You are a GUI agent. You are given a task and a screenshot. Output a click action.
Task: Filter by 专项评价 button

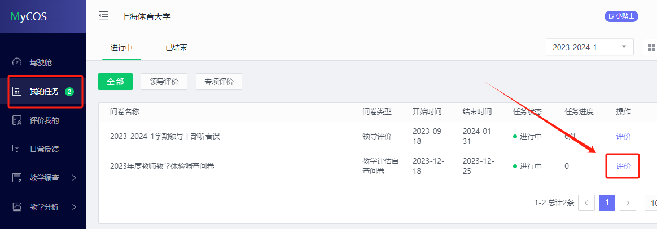pos(219,82)
